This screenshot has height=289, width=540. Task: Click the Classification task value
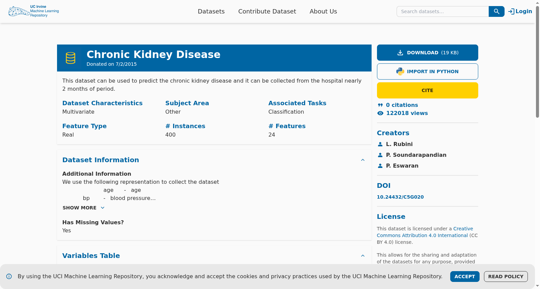pyautogui.click(x=286, y=112)
